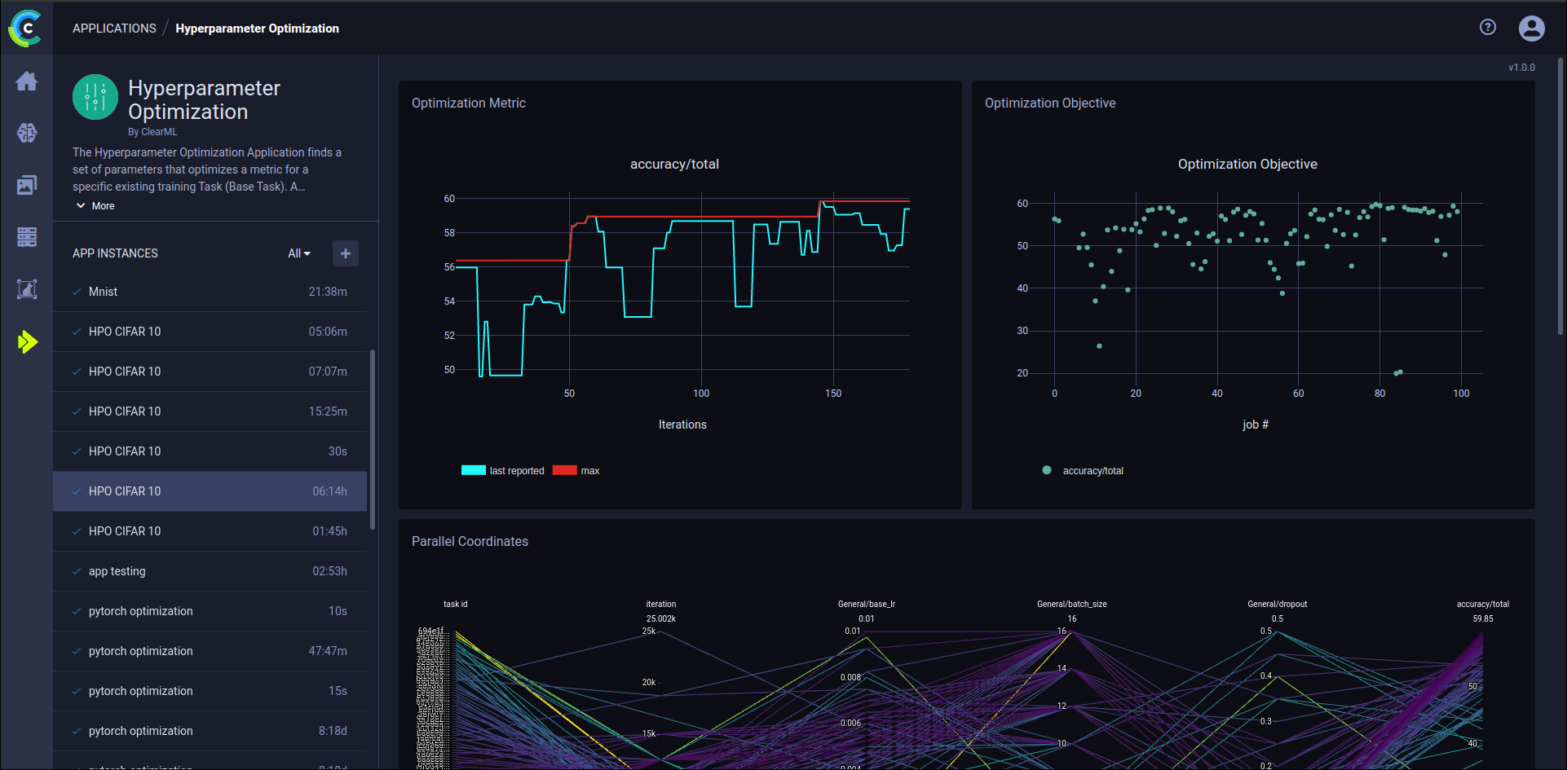Click the job # x-axis label

tap(1256, 425)
